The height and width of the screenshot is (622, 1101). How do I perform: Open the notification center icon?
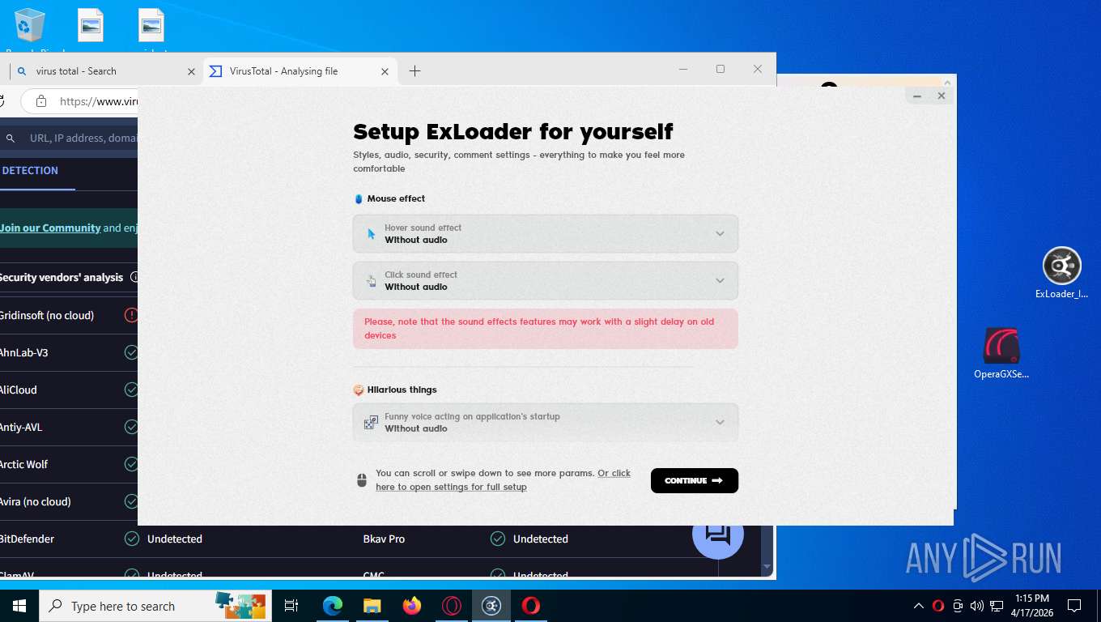click(x=1074, y=606)
